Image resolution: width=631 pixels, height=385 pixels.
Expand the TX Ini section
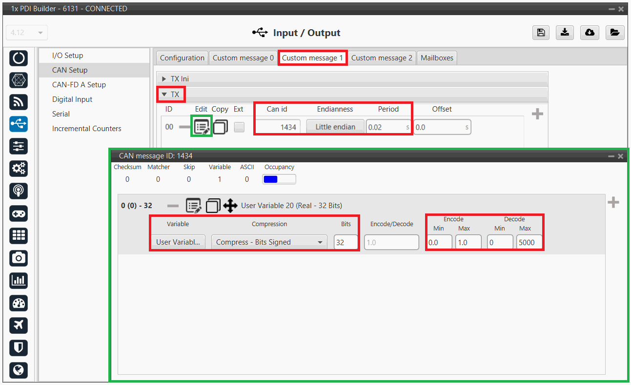coord(164,79)
